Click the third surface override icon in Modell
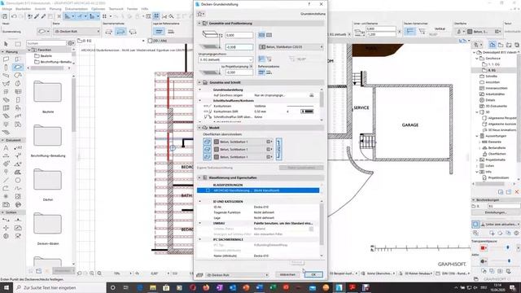521x293 pixels. [207, 157]
